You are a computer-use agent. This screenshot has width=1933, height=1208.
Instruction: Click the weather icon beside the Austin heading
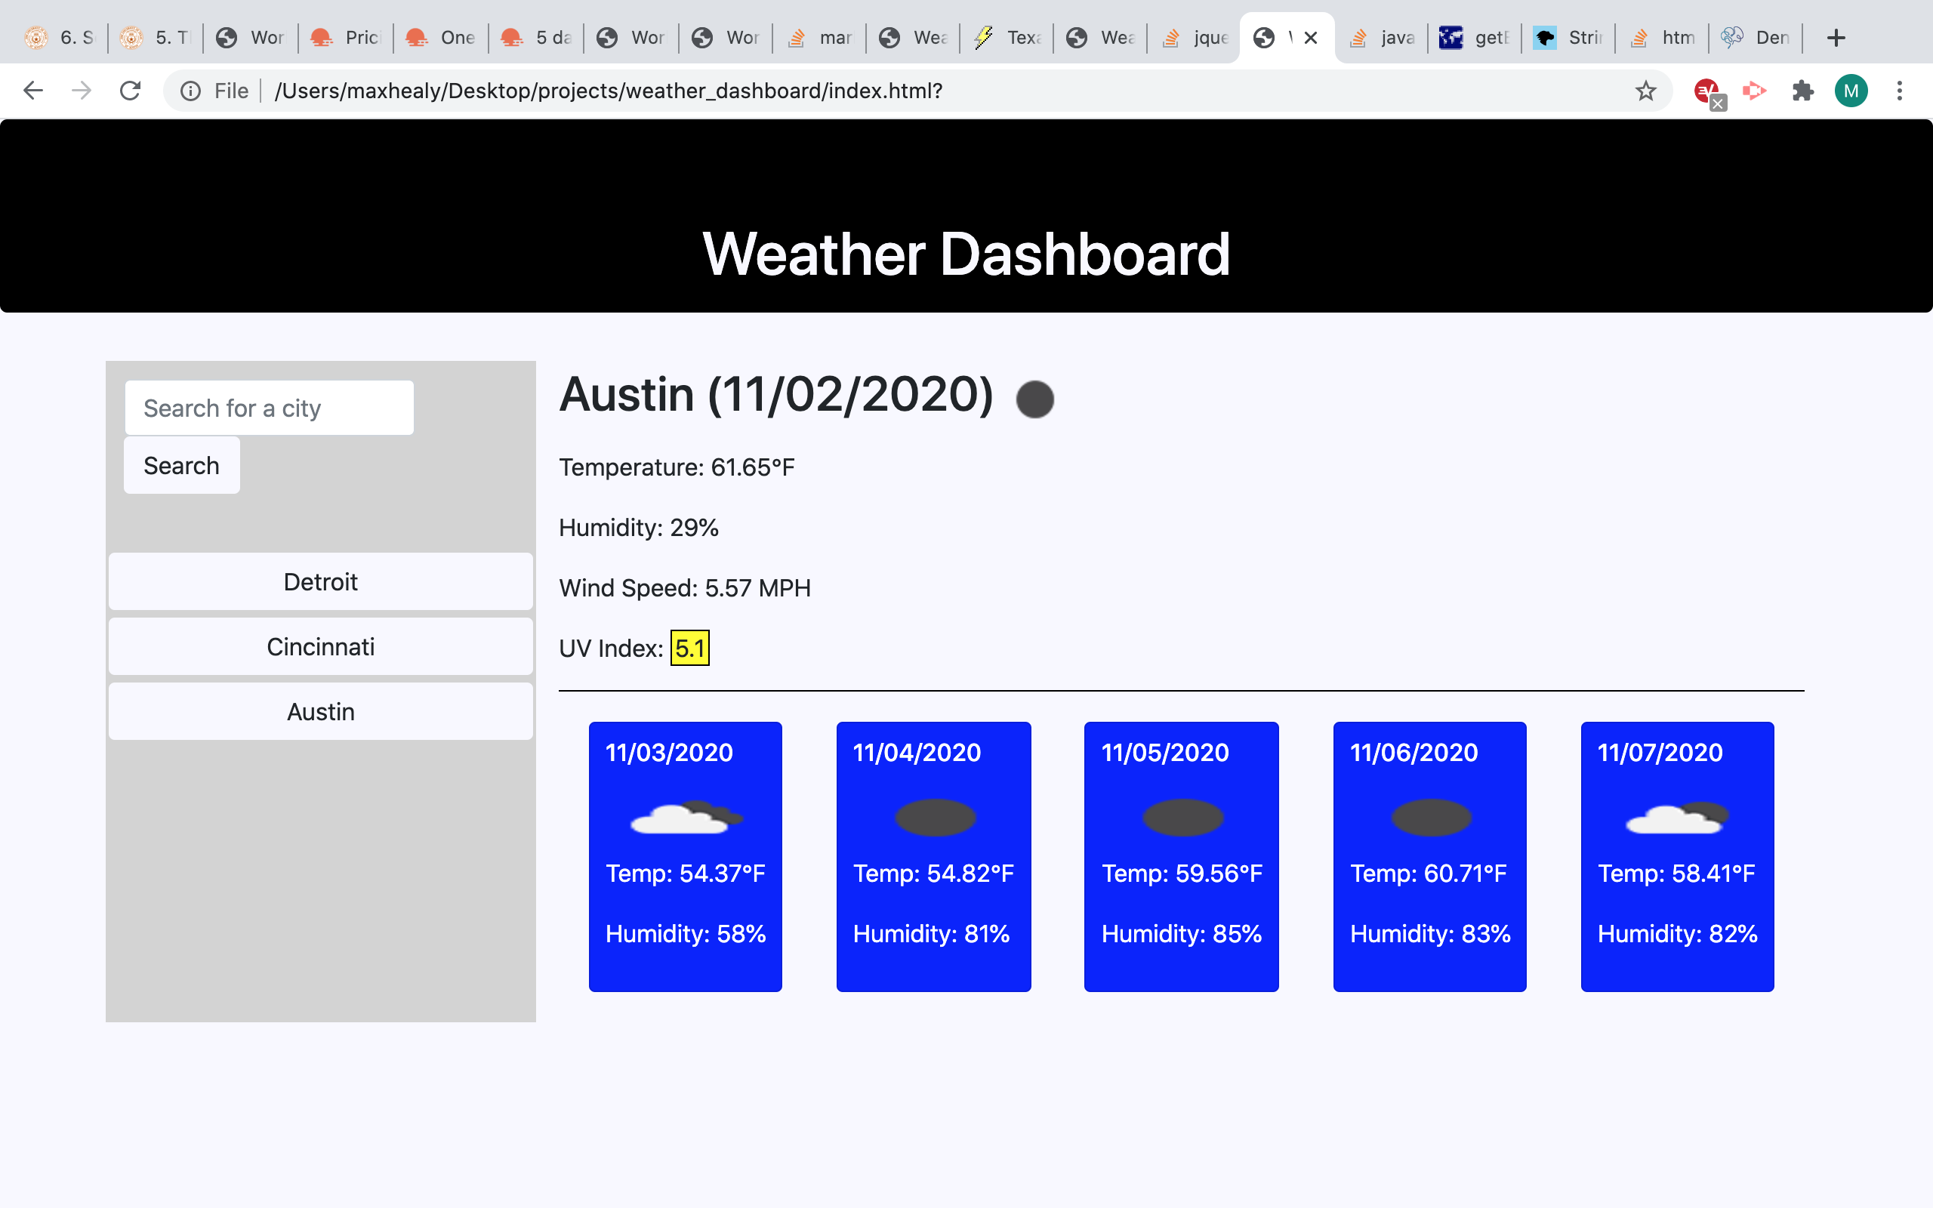click(1035, 399)
